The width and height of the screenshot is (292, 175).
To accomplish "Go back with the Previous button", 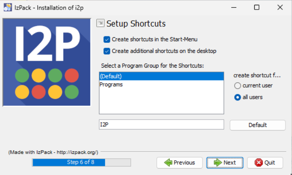I will pyautogui.click(x=179, y=162).
